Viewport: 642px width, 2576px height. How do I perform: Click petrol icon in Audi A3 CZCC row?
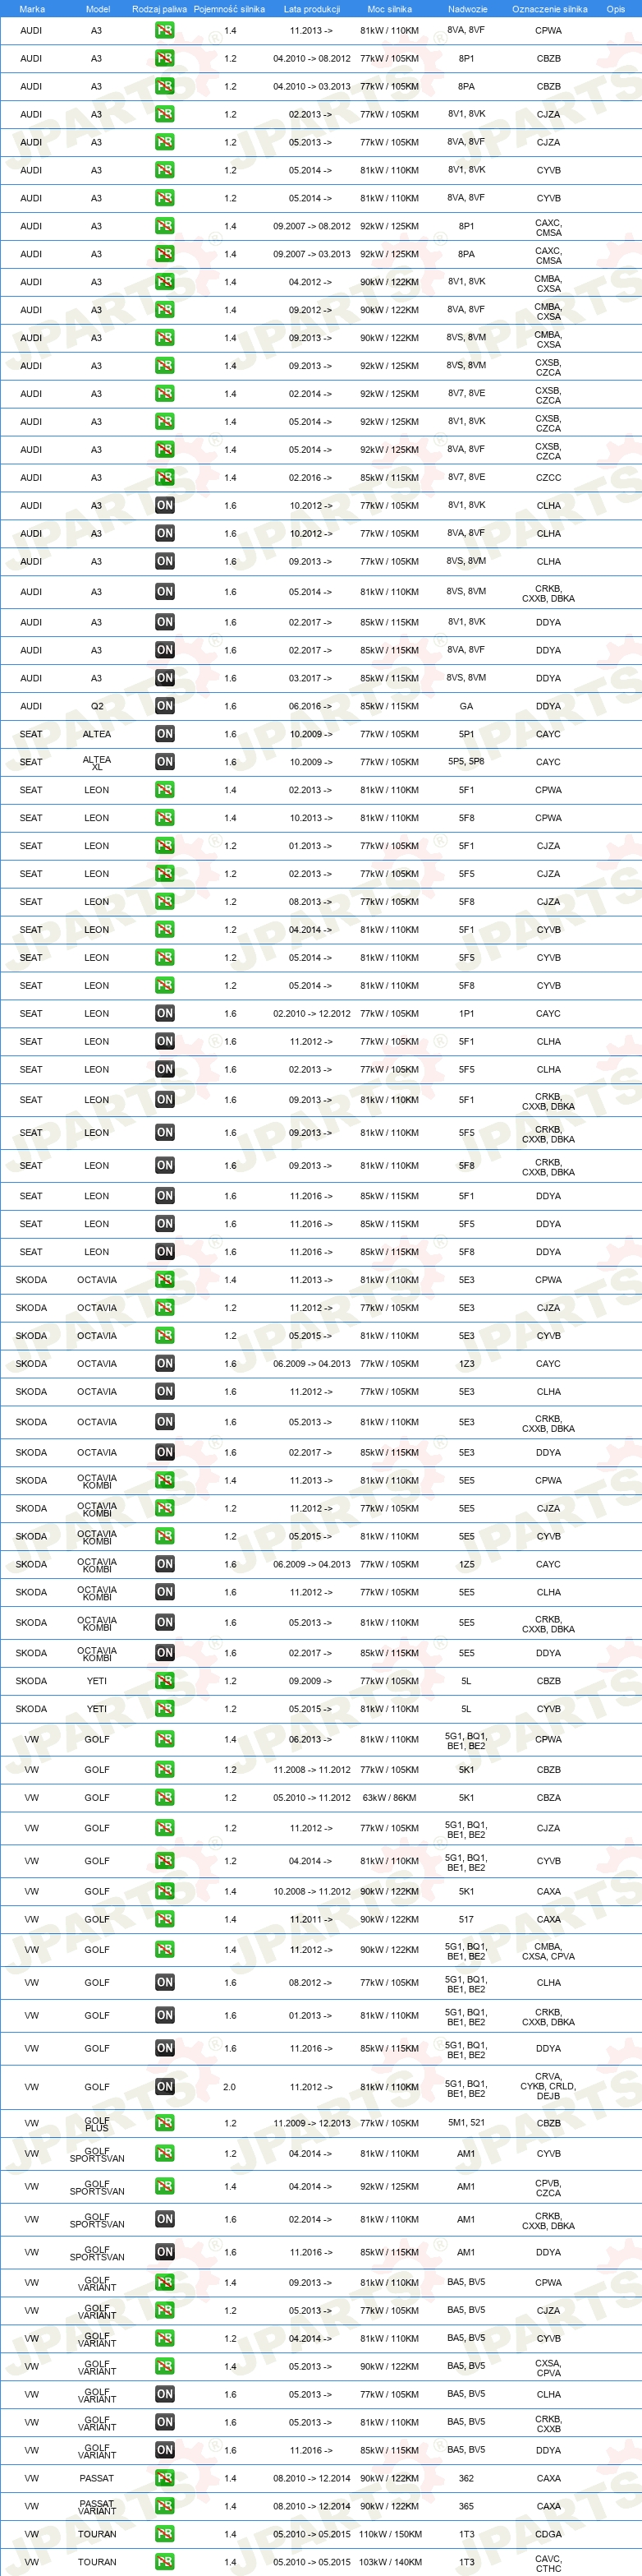pyautogui.click(x=165, y=477)
